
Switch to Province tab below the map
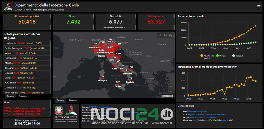coord(73,100)
